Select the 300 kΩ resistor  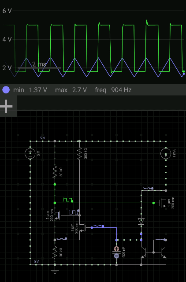point(79,153)
